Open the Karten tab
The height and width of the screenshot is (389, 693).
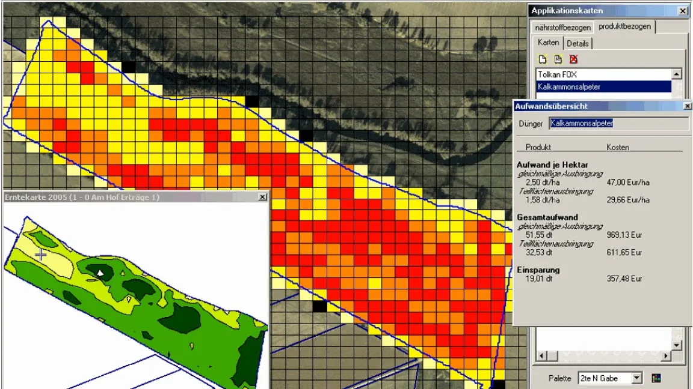[x=547, y=43]
